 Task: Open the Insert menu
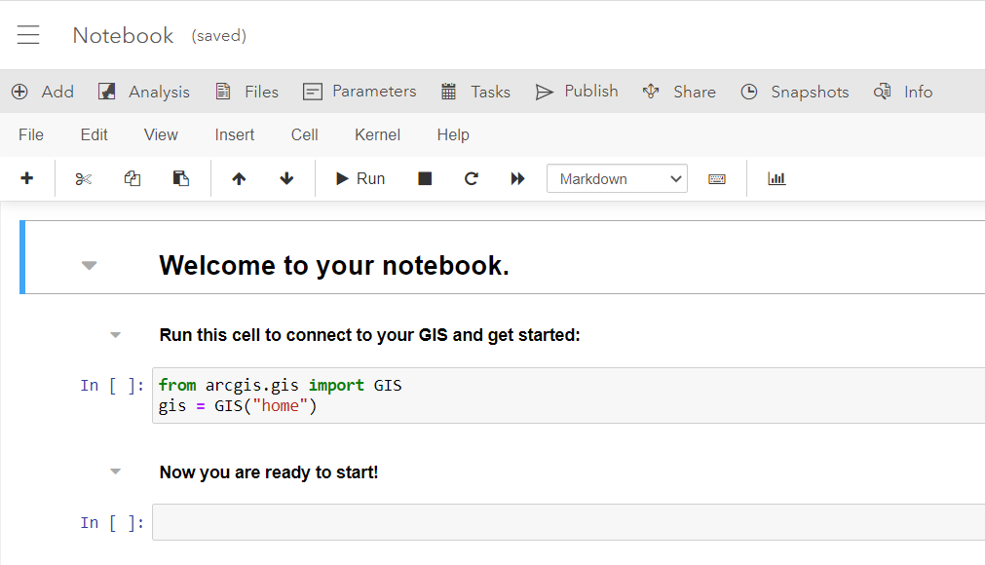coord(234,134)
